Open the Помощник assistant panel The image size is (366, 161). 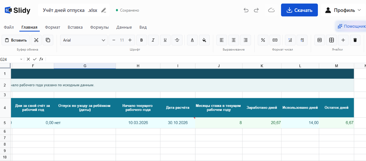click(x=351, y=26)
